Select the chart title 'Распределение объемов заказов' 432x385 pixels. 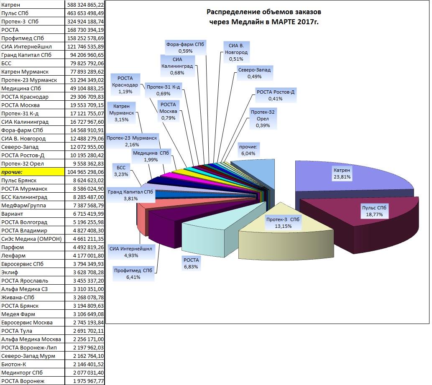point(263,12)
